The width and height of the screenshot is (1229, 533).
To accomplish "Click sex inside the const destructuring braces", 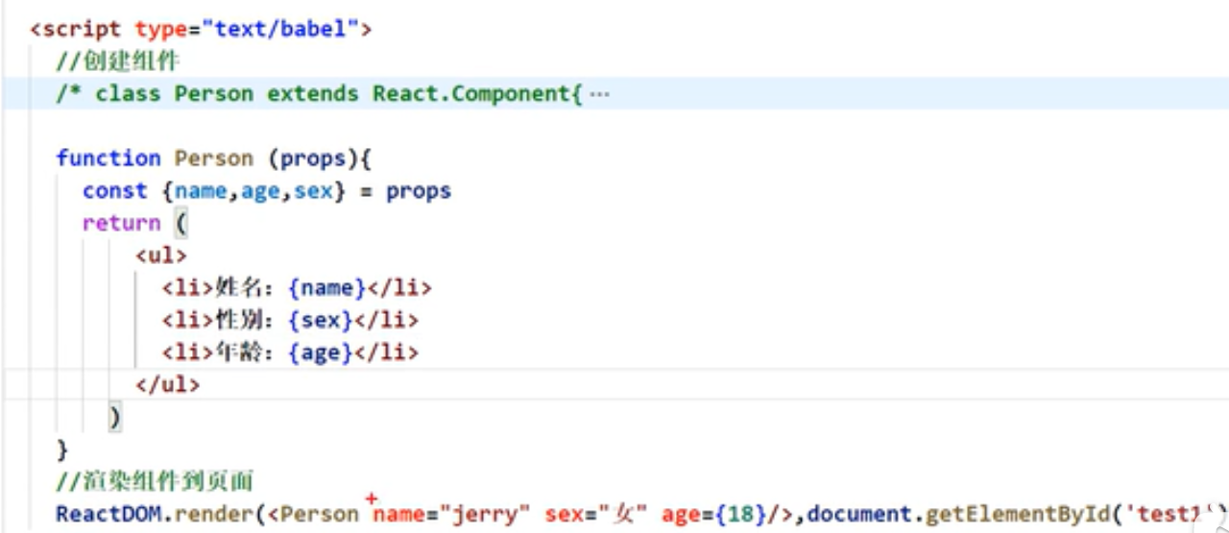I will [x=313, y=191].
